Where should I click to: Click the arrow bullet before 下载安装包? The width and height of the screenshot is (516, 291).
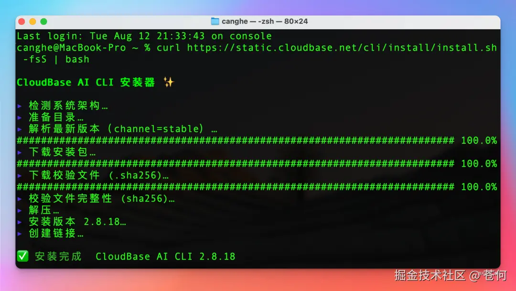(x=20, y=152)
